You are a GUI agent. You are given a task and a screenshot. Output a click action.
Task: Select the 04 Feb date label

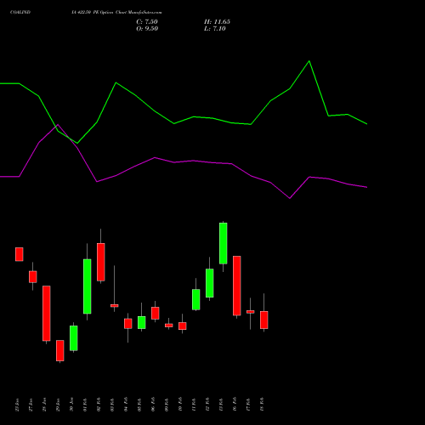[x=126, y=405]
